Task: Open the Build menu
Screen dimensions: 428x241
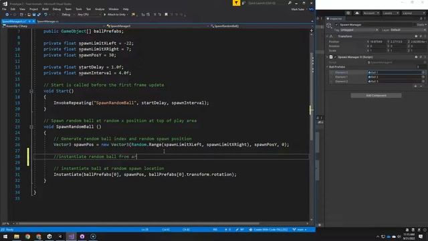Action: 45,9
